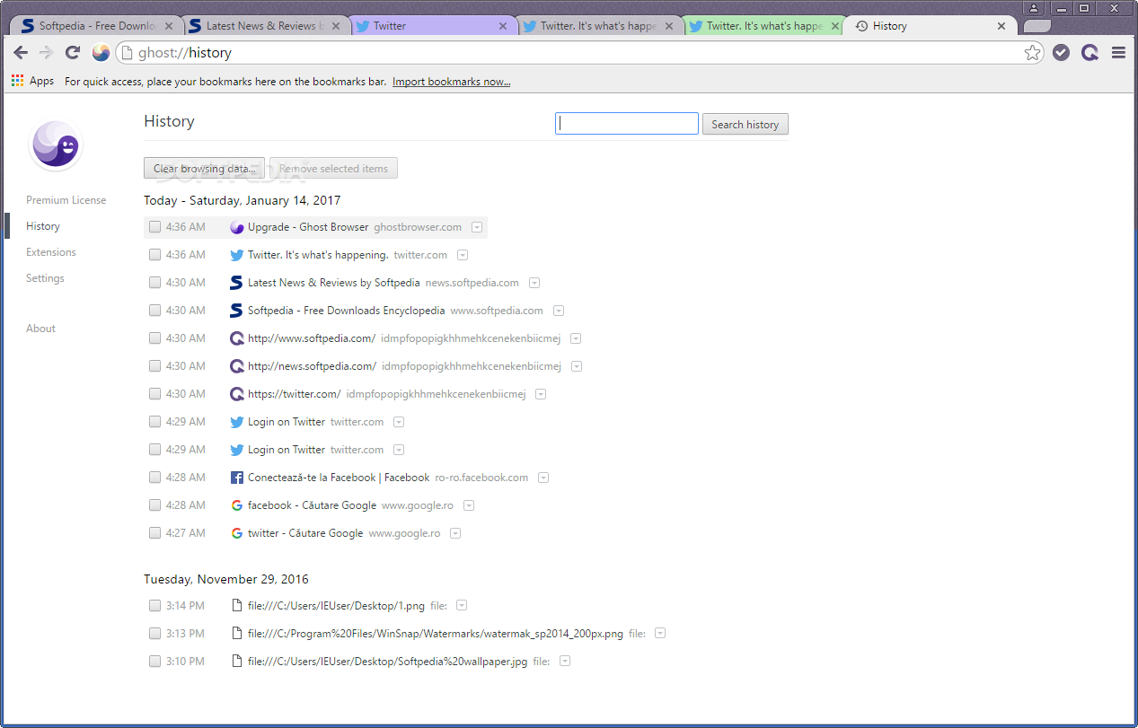Open Premium License in sidebar

(x=66, y=200)
